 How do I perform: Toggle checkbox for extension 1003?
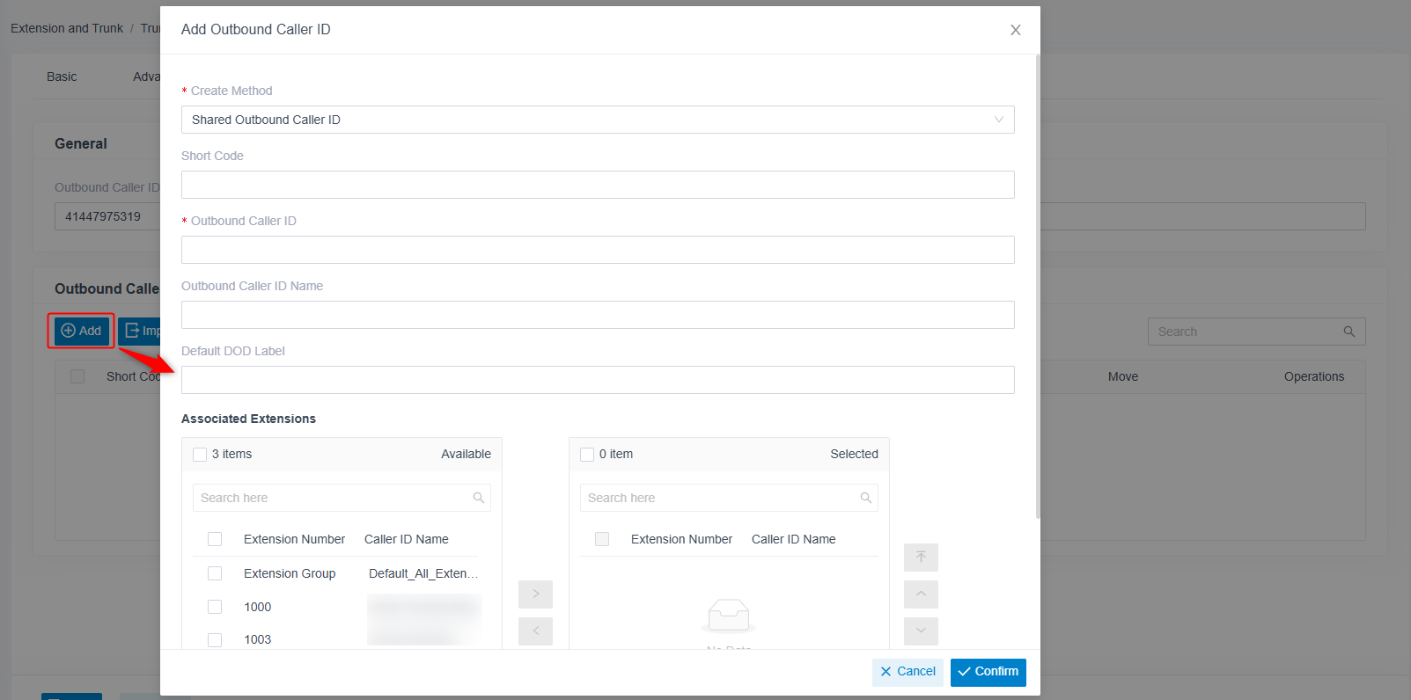point(215,640)
